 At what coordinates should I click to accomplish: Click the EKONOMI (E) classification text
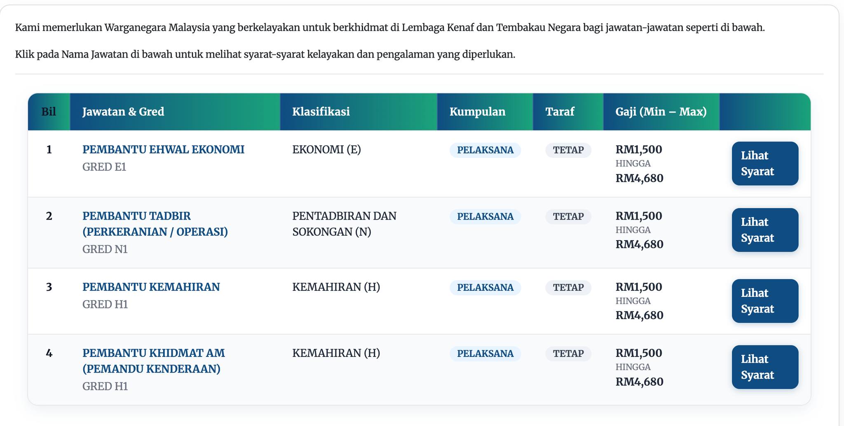click(326, 149)
